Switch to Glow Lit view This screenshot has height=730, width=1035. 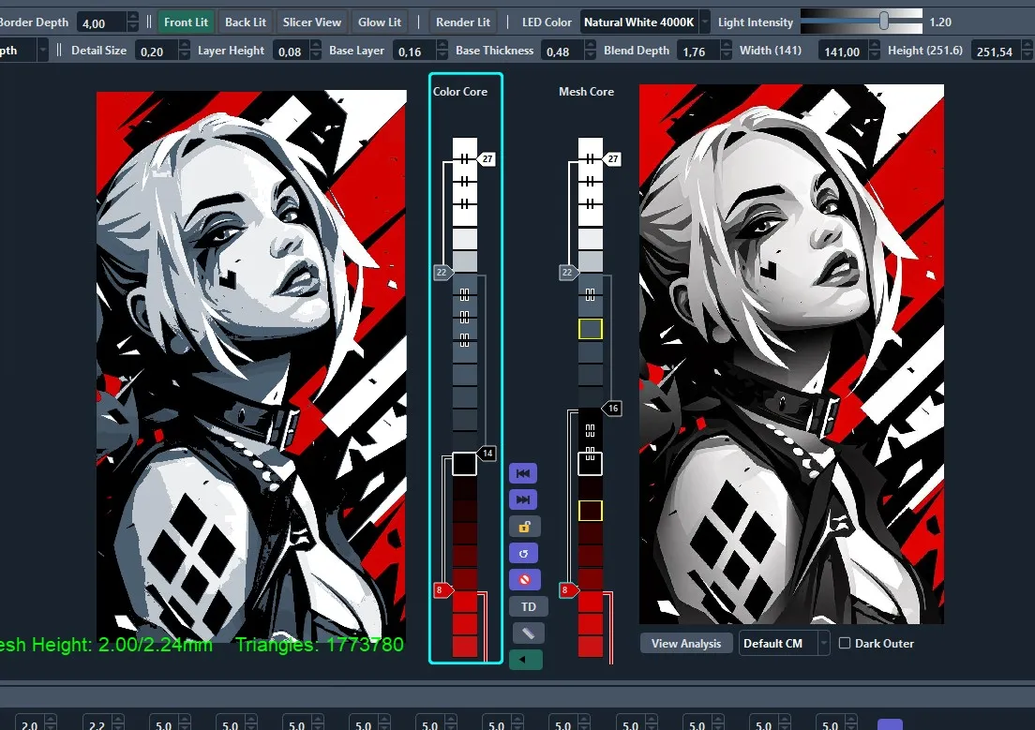point(379,22)
